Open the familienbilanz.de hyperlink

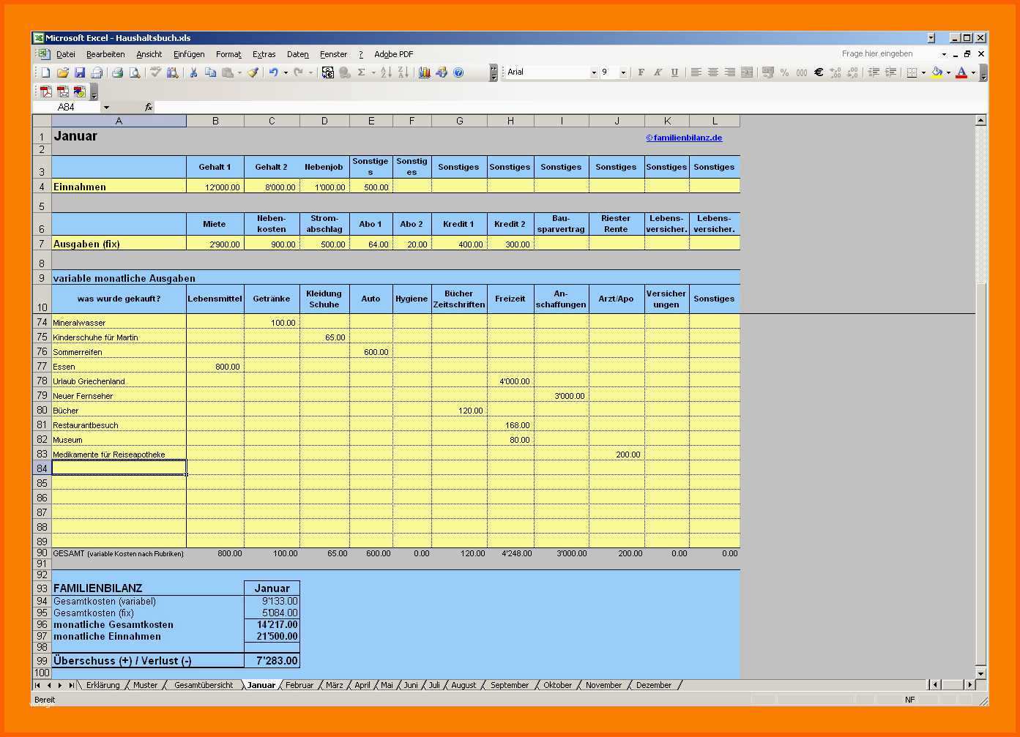coord(684,138)
